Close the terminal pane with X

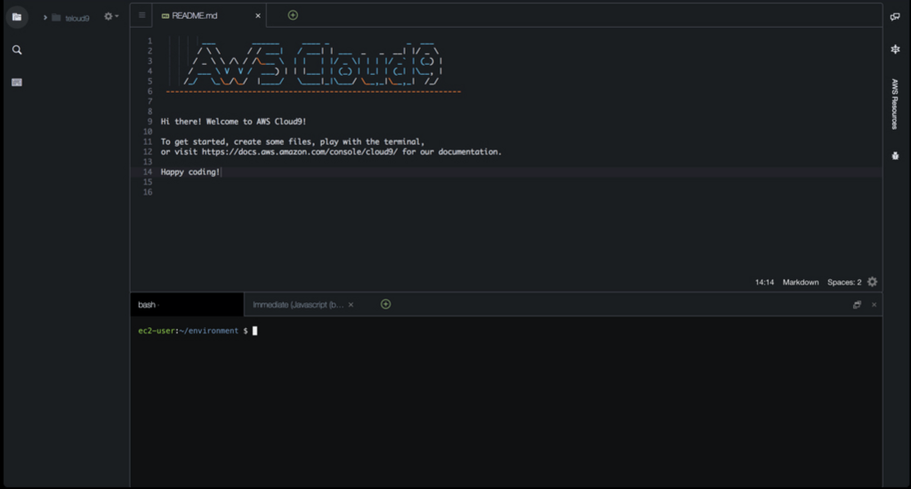[x=874, y=304]
